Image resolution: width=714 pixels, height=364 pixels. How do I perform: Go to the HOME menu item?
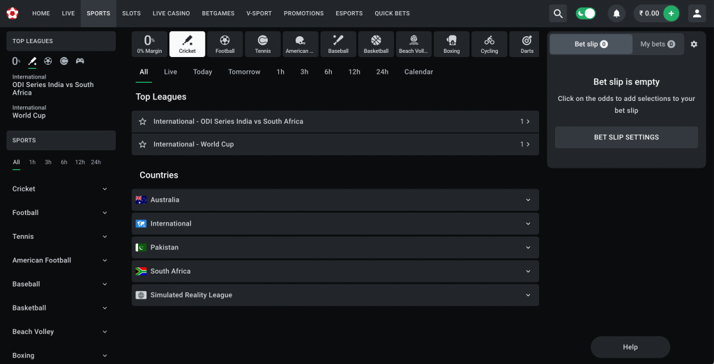click(x=41, y=14)
